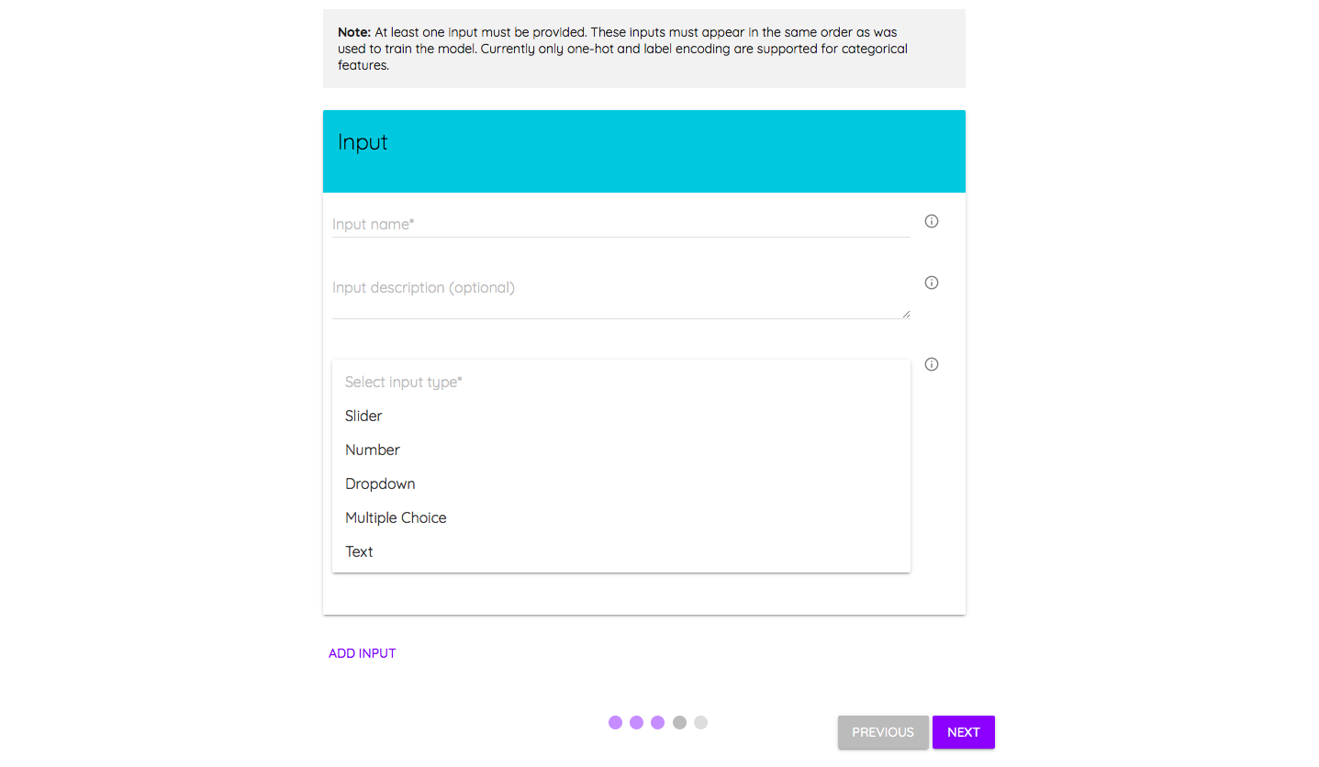This screenshot has height=767, width=1319.
Task: Jump to the first purple step dot
Action: pos(615,723)
